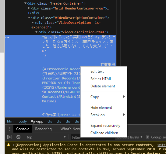Switch to the Rendering tab
The height and width of the screenshot is (154, 166).
coord(44,129)
